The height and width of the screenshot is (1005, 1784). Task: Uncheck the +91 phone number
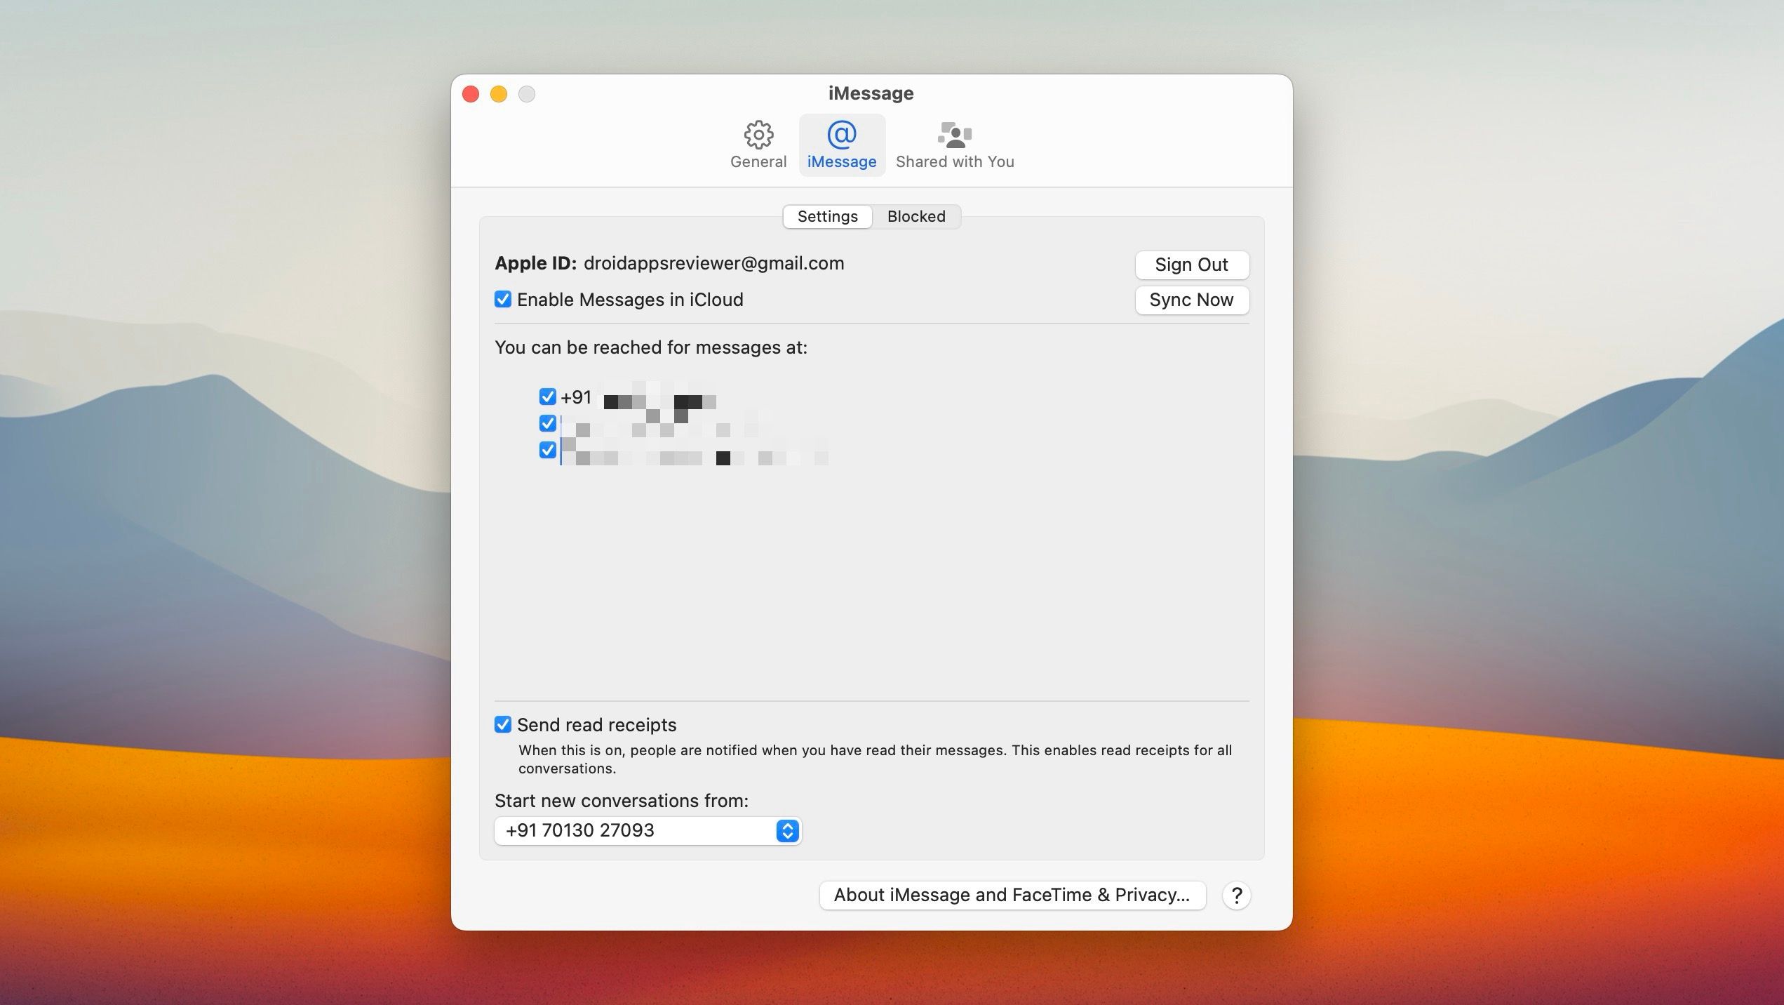[548, 397]
